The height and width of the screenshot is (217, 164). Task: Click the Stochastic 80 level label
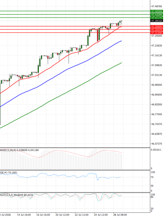[152, 197]
